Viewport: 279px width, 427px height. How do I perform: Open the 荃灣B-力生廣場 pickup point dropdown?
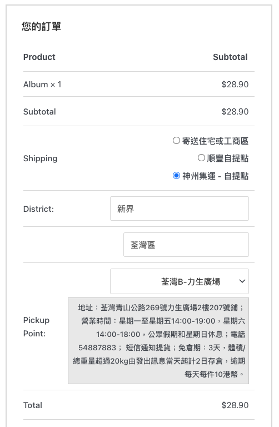click(x=180, y=281)
